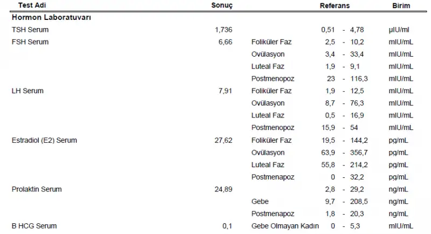The image size is (431, 234).
Task: Select the Birim column header
Action: (x=401, y=5)
